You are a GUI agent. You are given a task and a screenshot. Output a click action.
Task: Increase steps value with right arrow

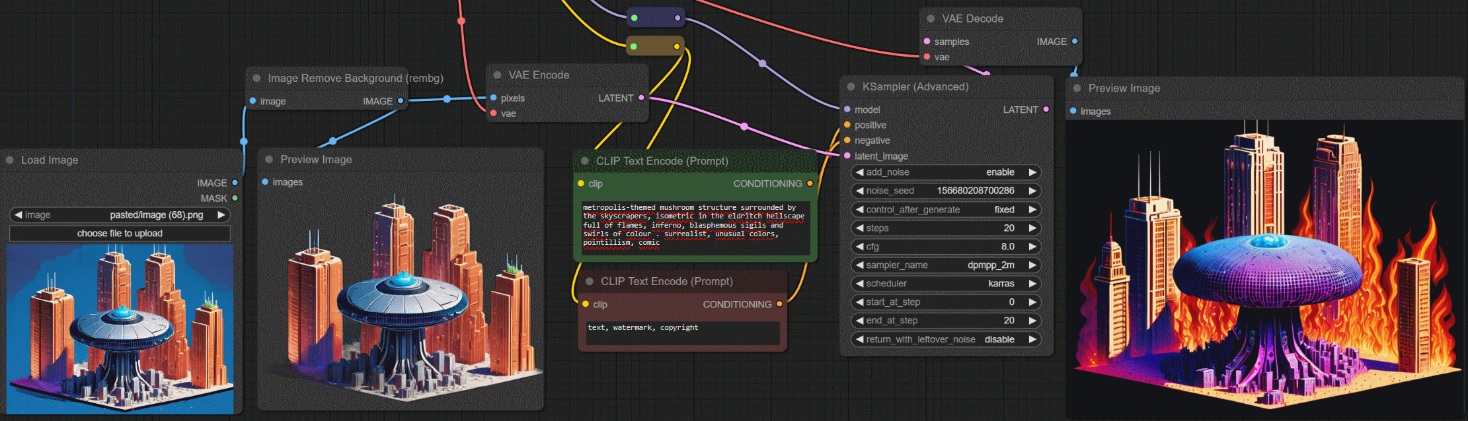click(1032, 228)
